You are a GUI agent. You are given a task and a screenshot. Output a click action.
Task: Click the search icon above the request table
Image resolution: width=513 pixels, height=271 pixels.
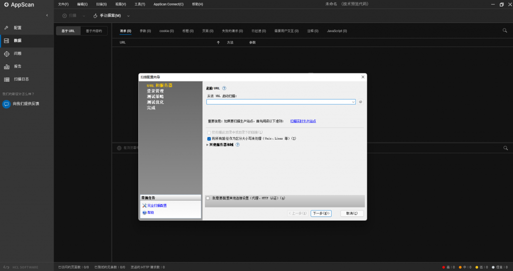click(505, 30)
